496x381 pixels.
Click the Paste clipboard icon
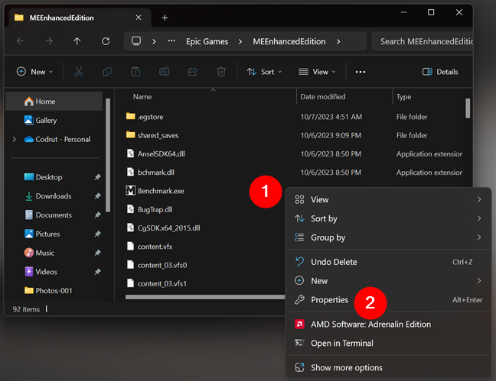click(135, 72)
